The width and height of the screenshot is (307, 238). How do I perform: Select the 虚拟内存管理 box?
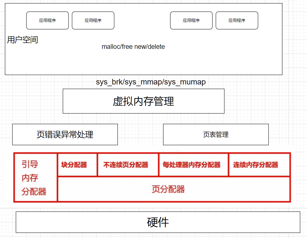[x=143, y=101]
